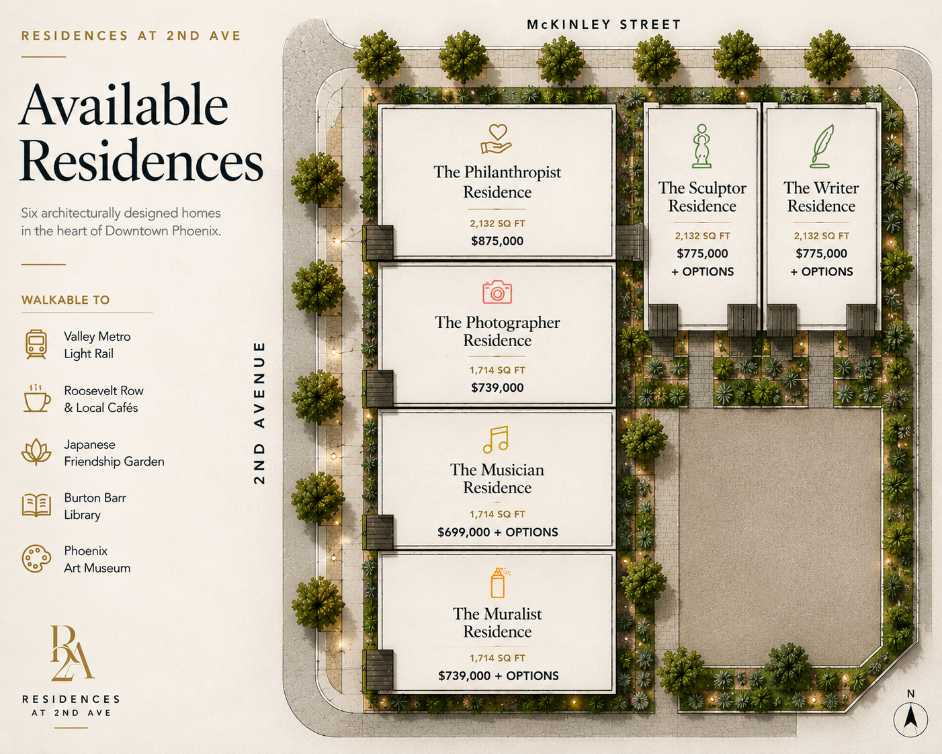Click 'Japanese Friendship Garden' text
Image resolution: width=942 pixels, height=754 pixels.
pos(114,453)
